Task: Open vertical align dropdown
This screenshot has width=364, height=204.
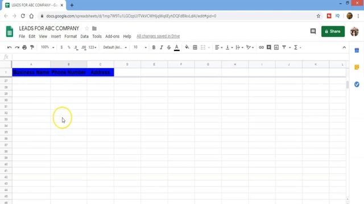Action: (x=229, y=48)
